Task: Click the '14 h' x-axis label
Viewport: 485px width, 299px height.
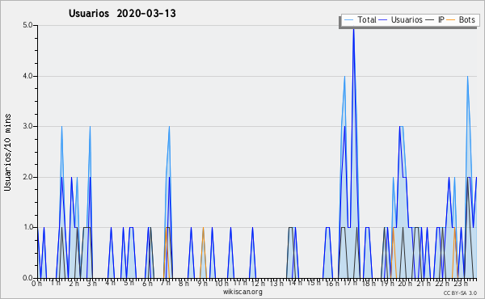Action: point(295,283)
